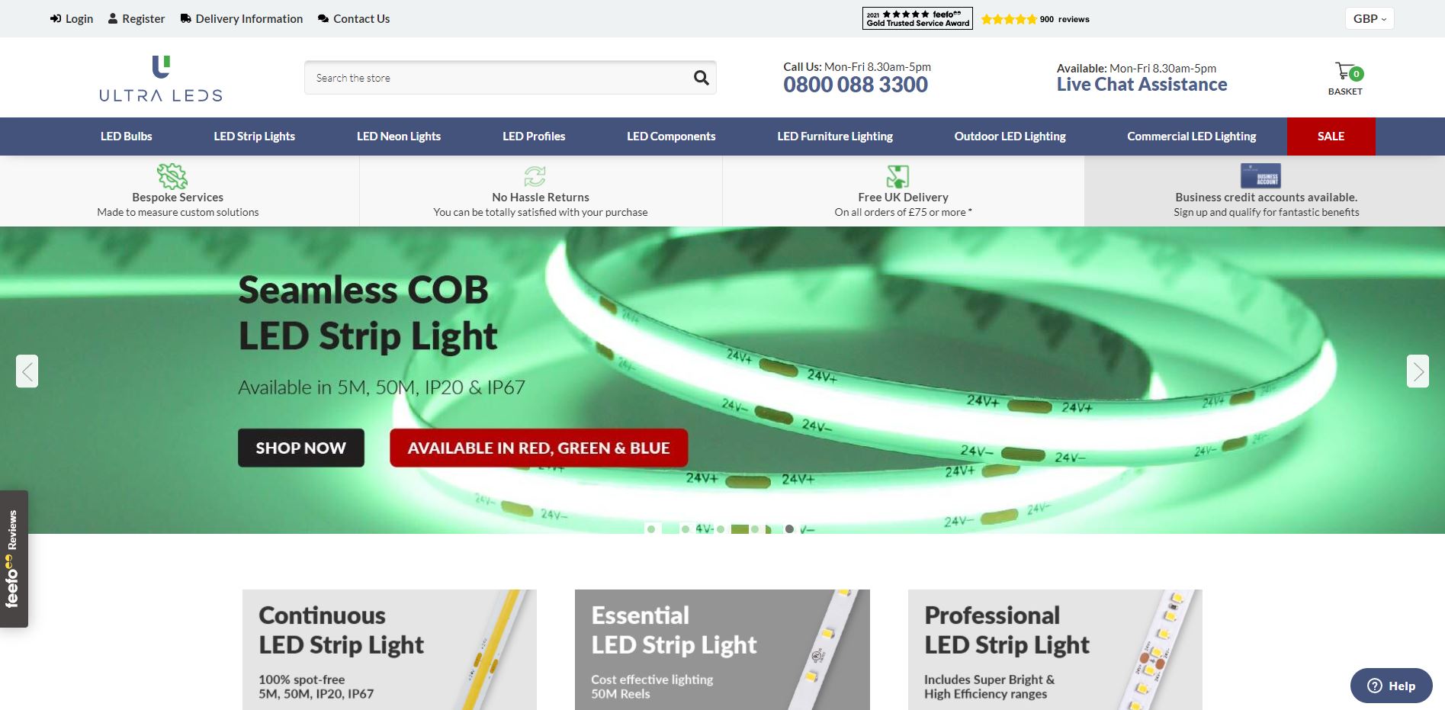The width and height of the screenshot is (1445, 710).
Task: Go back using left carousel arrow
Action: (26, 371)
